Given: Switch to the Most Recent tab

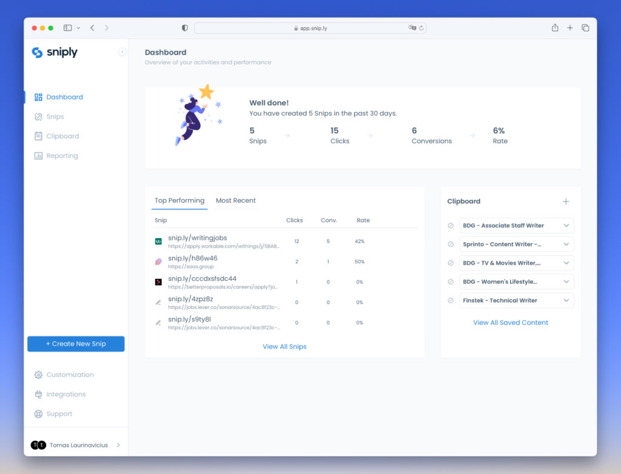Looking at the screenshot, I should (x=236, y=200).
